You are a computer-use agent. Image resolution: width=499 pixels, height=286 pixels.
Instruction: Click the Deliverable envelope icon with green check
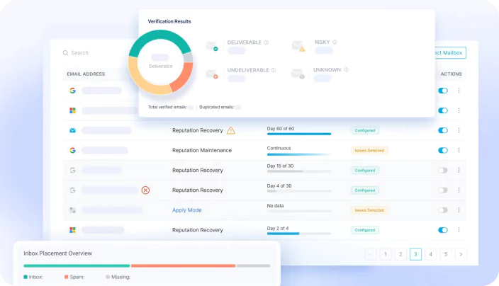click(x=212, y=46)
